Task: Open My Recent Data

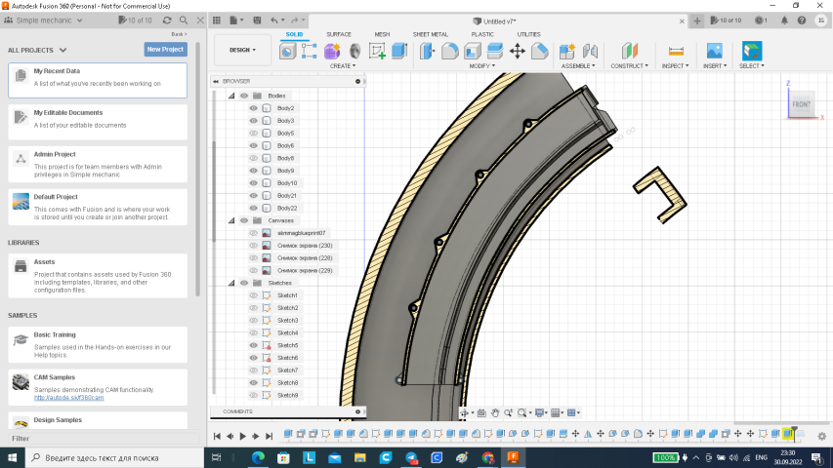Action: pyautogui.click(x=98, y=80)
